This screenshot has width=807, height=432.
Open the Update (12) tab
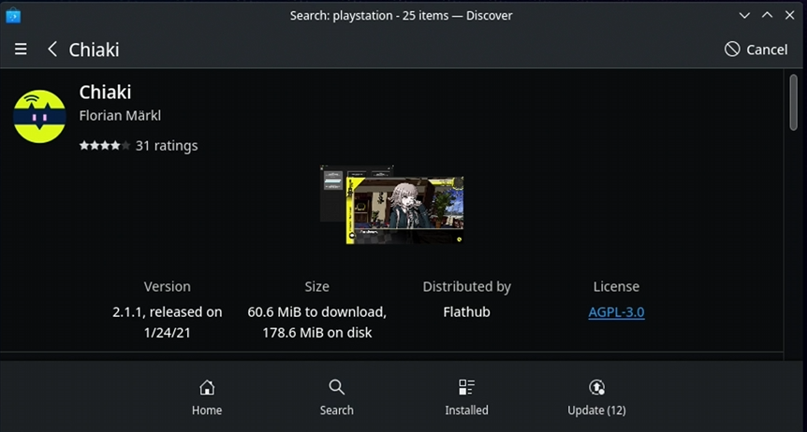click(596, 397)
